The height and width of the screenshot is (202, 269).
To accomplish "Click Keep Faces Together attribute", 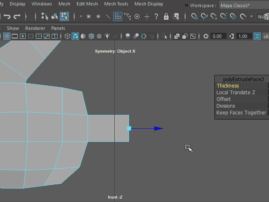I will [241, 113].
